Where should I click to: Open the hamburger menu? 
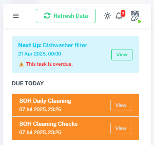(16, 16)
